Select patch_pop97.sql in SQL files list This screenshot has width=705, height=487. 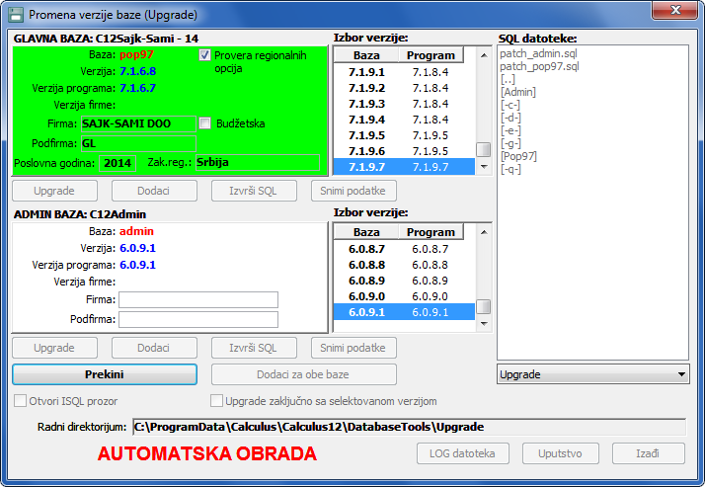tap(539, 66)
